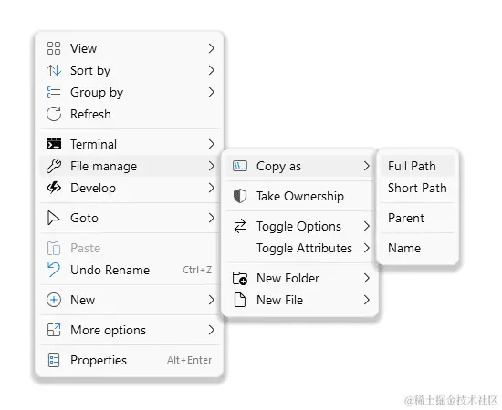Click the Develop lightning icon

click(54, 188)
